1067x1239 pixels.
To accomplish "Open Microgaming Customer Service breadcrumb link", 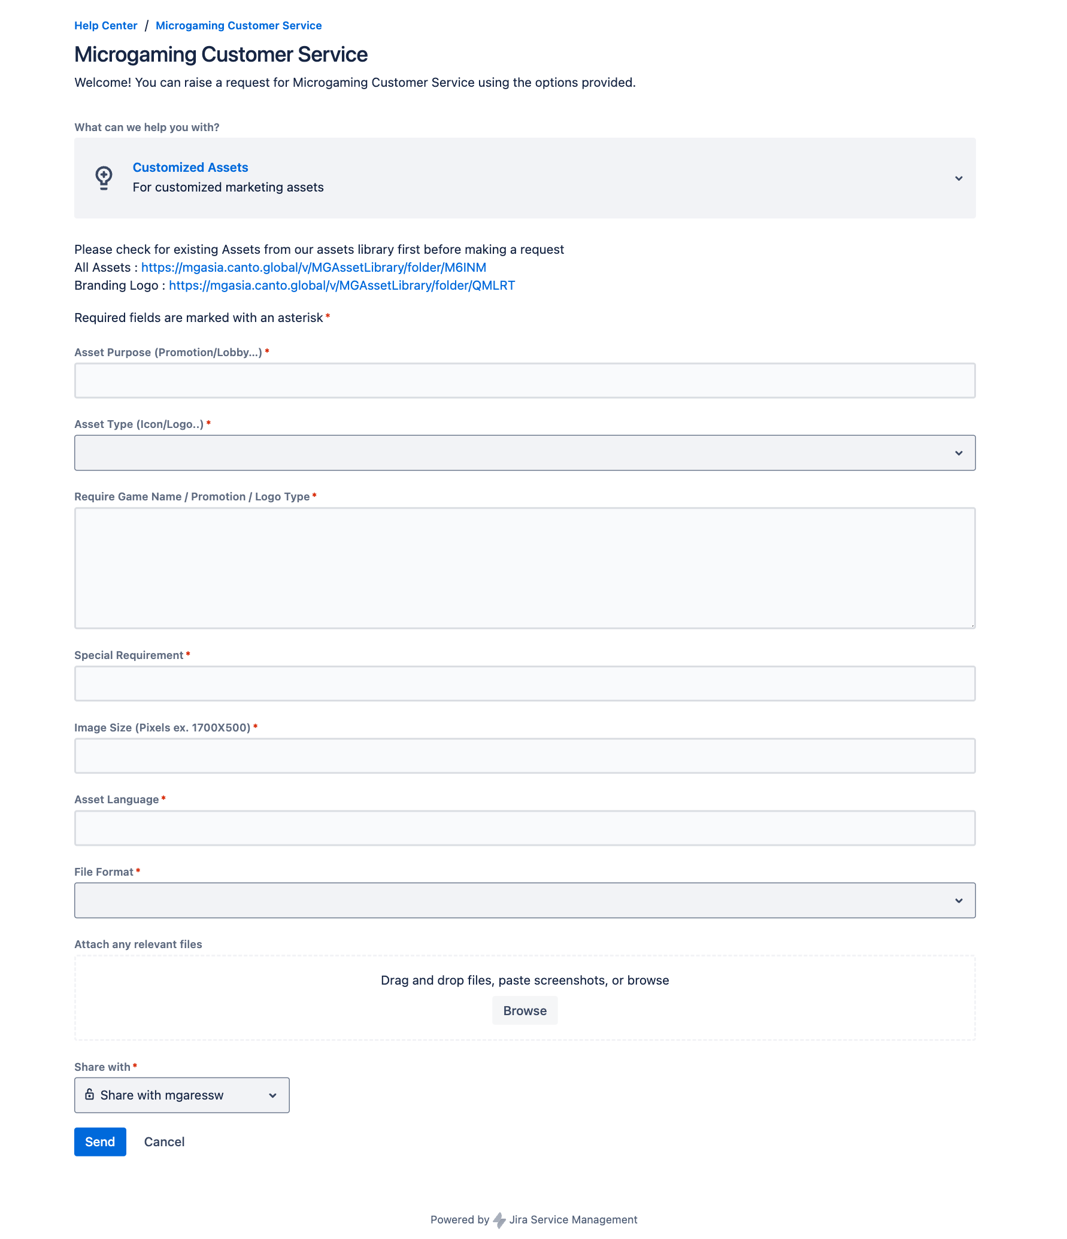I will pos(238,26).
